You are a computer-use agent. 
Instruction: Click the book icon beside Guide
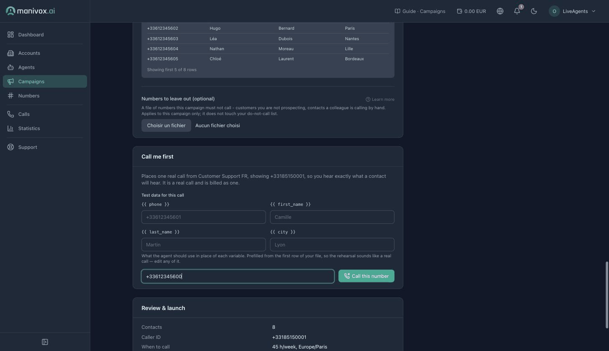pyautogui.click(x=397, y=11)
